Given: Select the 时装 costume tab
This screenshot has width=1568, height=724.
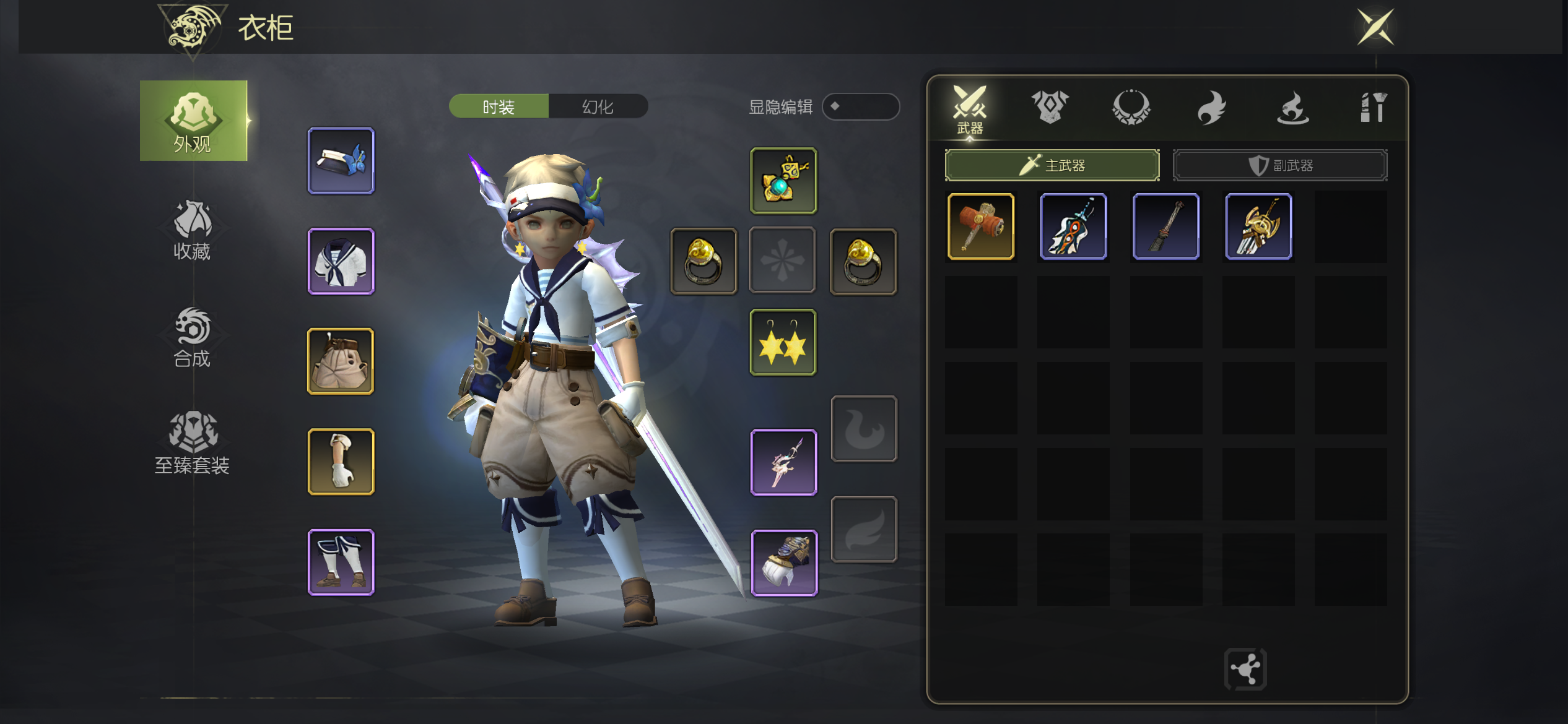Looking at the screenshot, I should point(499,106).
